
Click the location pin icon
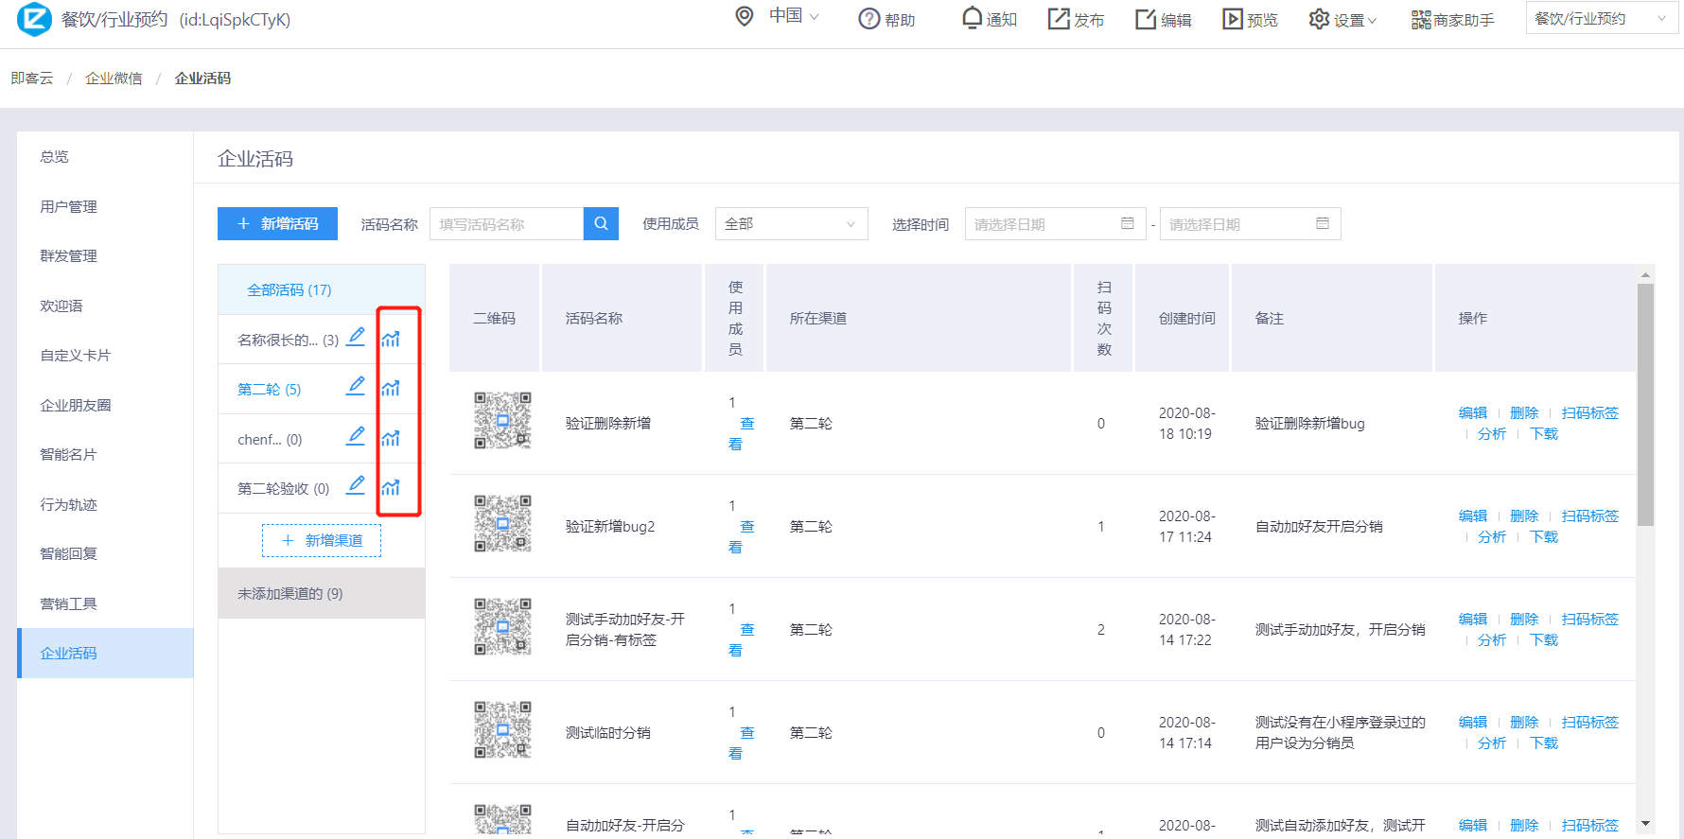coord(745,16)
